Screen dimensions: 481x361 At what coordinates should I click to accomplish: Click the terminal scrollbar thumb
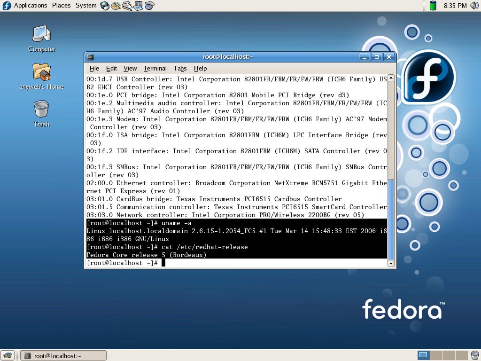[x=391, y=220]
